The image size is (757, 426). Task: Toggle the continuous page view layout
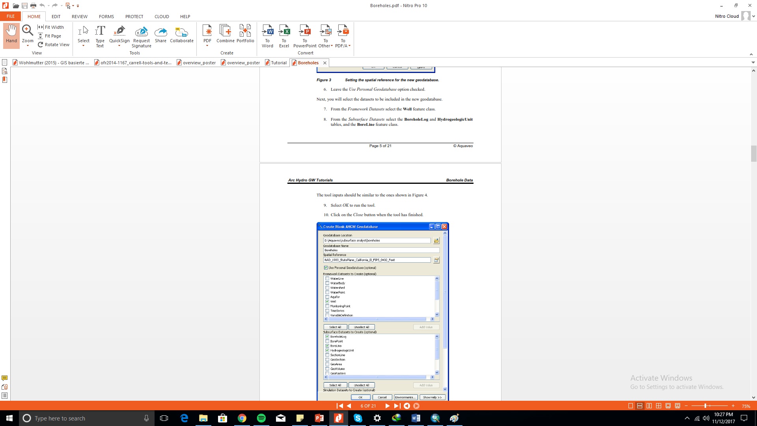640,406
